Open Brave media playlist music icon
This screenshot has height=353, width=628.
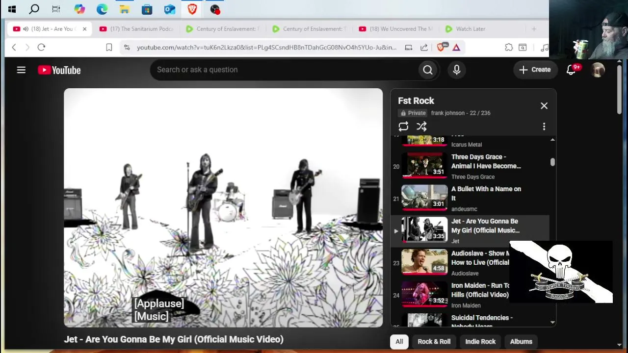tap(544, 47)
